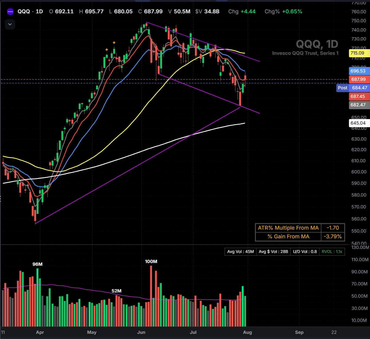
Task: Click the white 645.04 price label
Action: pos(359,123)
